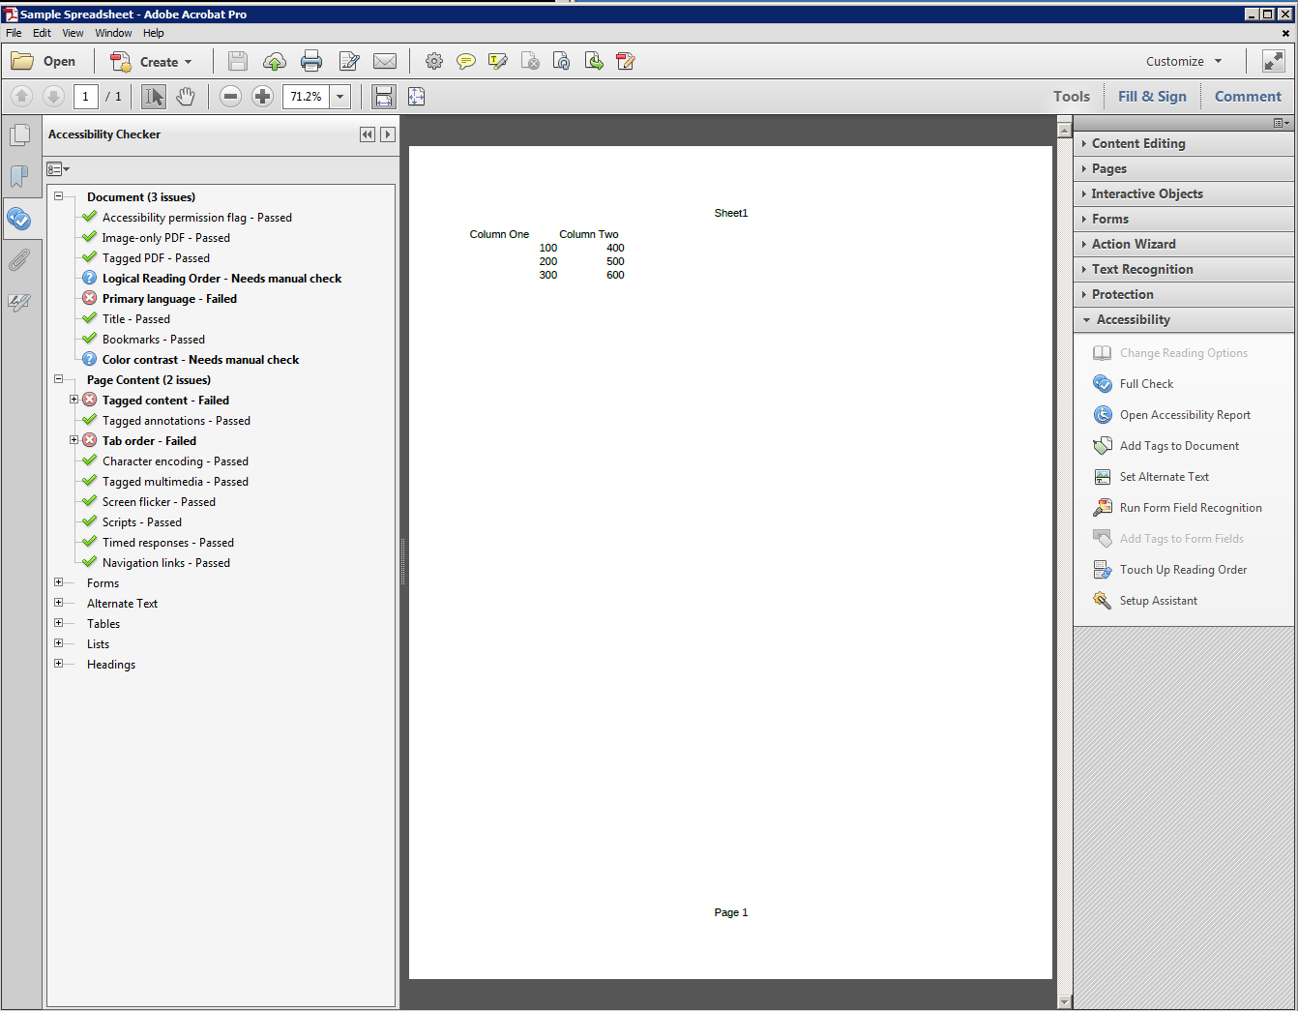The image size is (1298, 1011).
Task: Go to next page arrow
Action: (x=54, y=96)
